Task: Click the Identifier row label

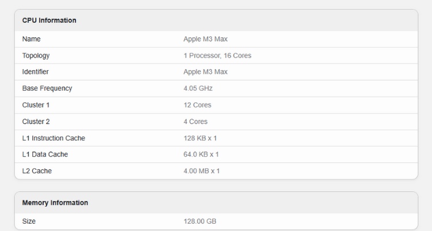Action: tap(35, 72)
